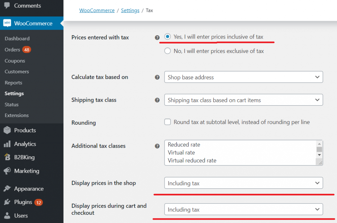Open the Calculate tax based on dropdown

click(244, 77)
